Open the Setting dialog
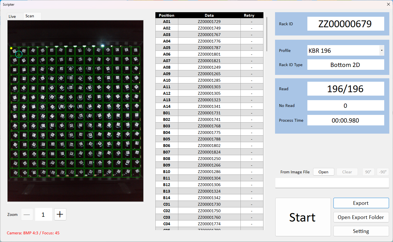This screenshot has width=393, height=242. pyautogui.click(x=361, y=231)
